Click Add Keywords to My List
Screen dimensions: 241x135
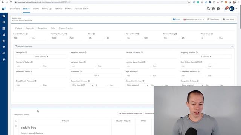[131, 113]
